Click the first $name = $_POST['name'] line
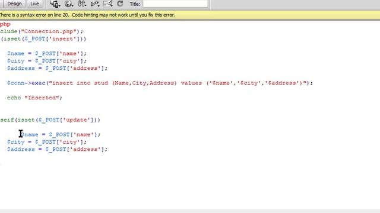Viewport: 380px width, 213px height. [46, 54]
